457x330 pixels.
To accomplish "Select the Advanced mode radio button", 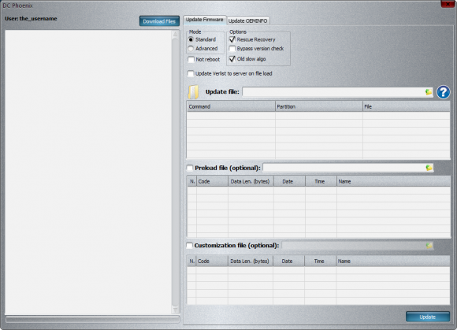I will 191,48.
